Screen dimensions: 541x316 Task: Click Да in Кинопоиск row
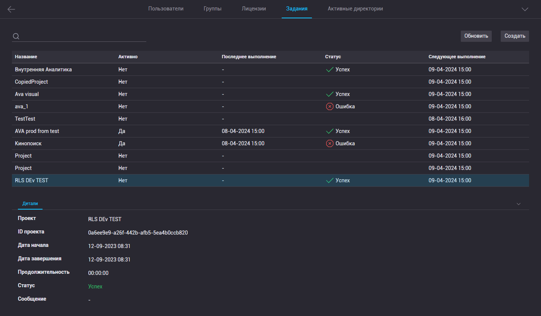[x=122, y=143]
